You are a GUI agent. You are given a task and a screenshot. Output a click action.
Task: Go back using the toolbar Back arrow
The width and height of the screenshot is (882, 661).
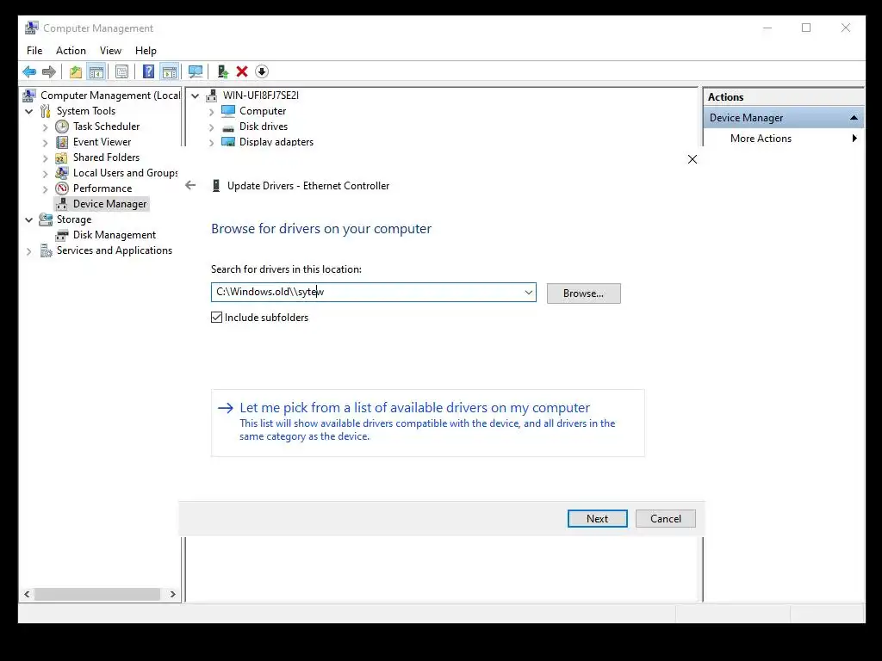[29, 71]
